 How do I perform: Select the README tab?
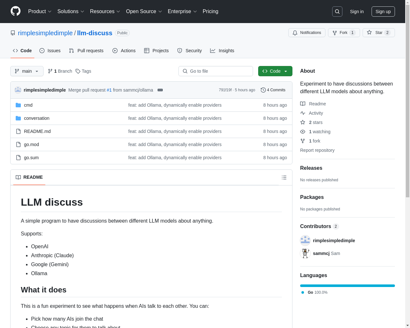click(x=29, y=177)
